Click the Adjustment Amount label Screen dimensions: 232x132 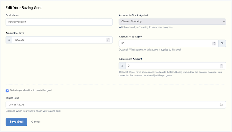pyautogui.click(x=130, y=59)
